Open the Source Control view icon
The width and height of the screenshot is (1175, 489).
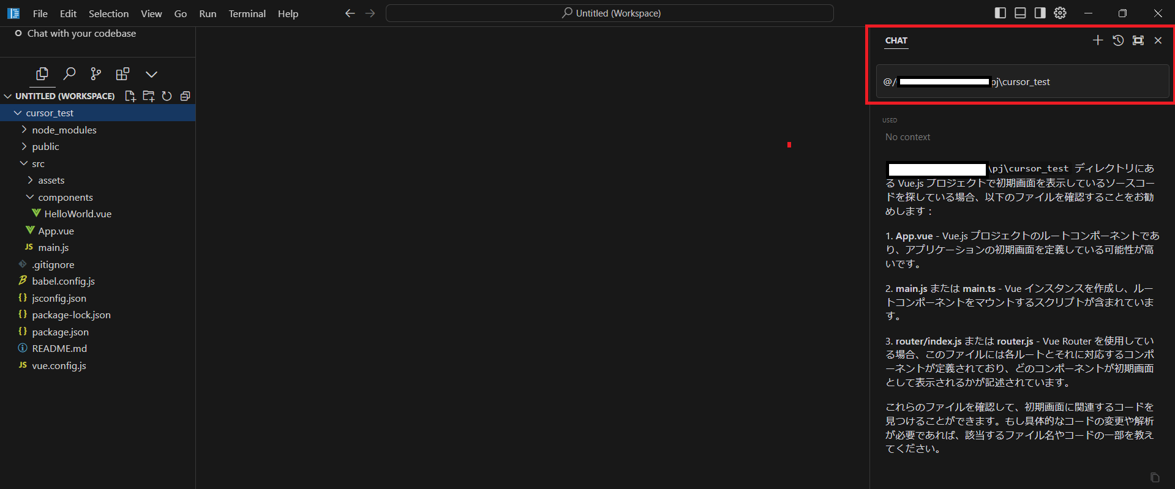tap(96, 74)
